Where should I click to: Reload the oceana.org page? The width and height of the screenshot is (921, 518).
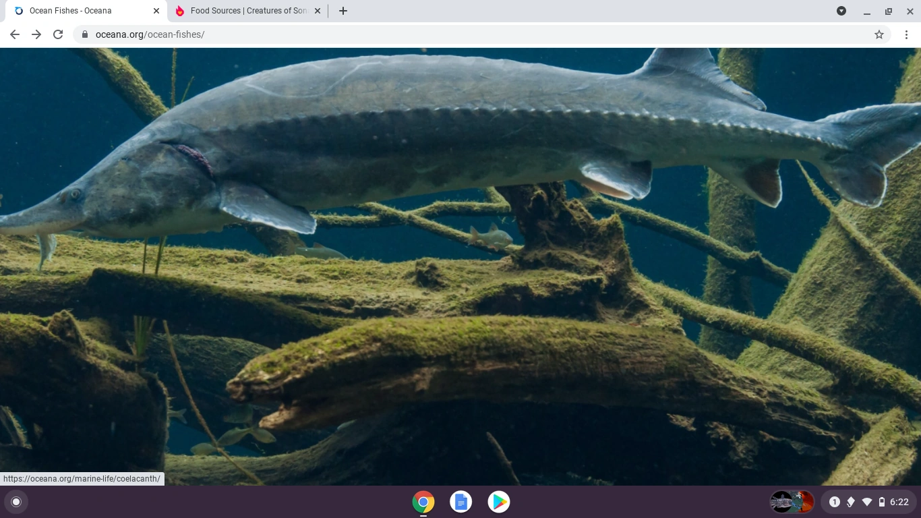pyautogui.click(x=58, y=34)
